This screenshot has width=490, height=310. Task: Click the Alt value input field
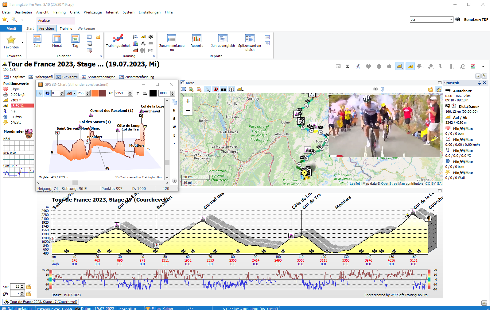pos(121,93)
